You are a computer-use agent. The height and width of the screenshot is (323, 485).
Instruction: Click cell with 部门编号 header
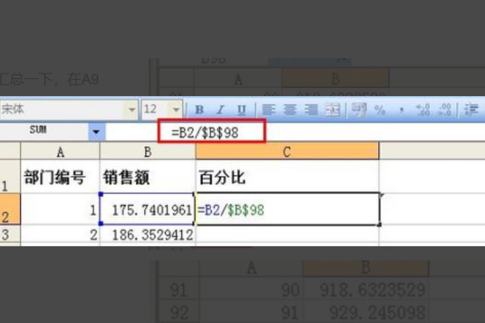point(61,177)
